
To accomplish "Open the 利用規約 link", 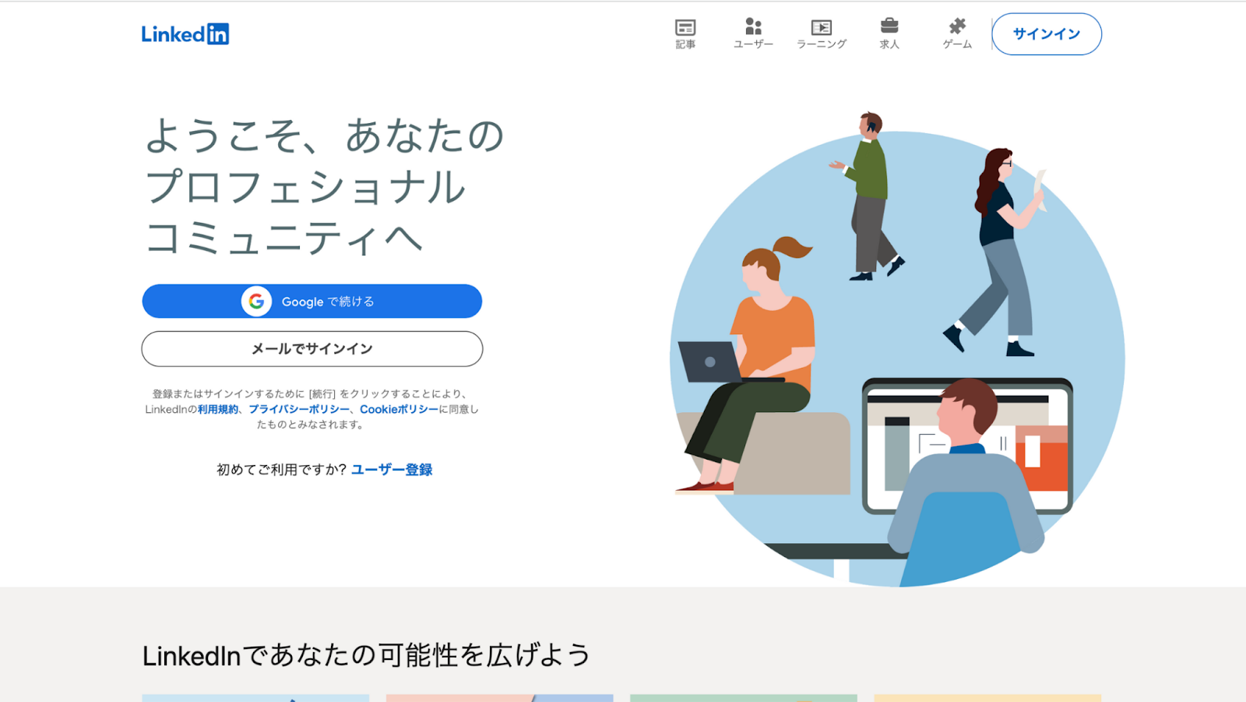I will (218, 409).
